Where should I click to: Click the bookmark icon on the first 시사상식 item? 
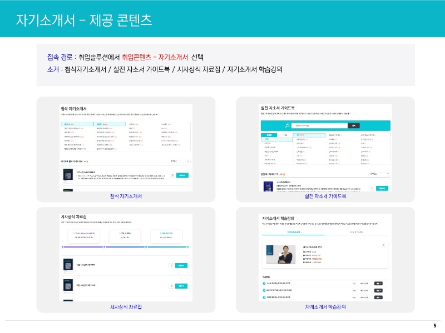pyautogui.click(x=170, y=265)
